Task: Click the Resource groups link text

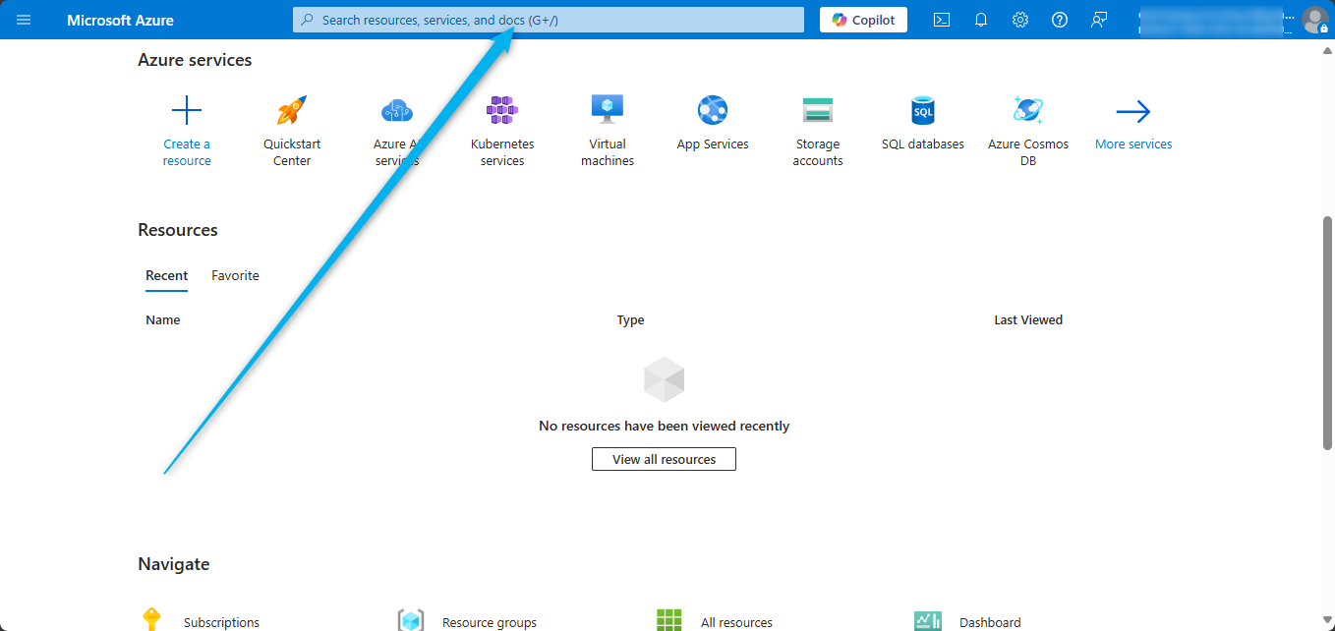Action: coord(490,622)
